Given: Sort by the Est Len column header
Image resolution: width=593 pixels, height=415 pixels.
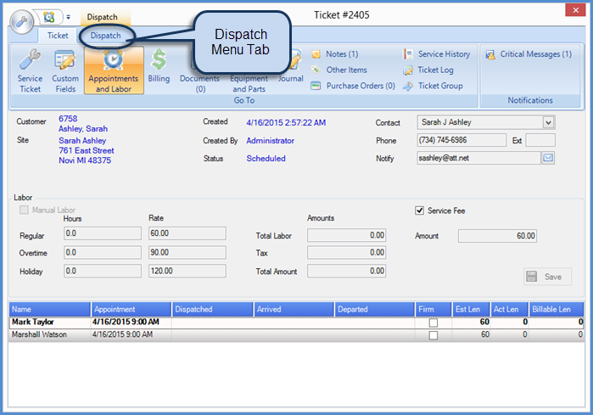Looking at the screenshot, I should point(471,310).
